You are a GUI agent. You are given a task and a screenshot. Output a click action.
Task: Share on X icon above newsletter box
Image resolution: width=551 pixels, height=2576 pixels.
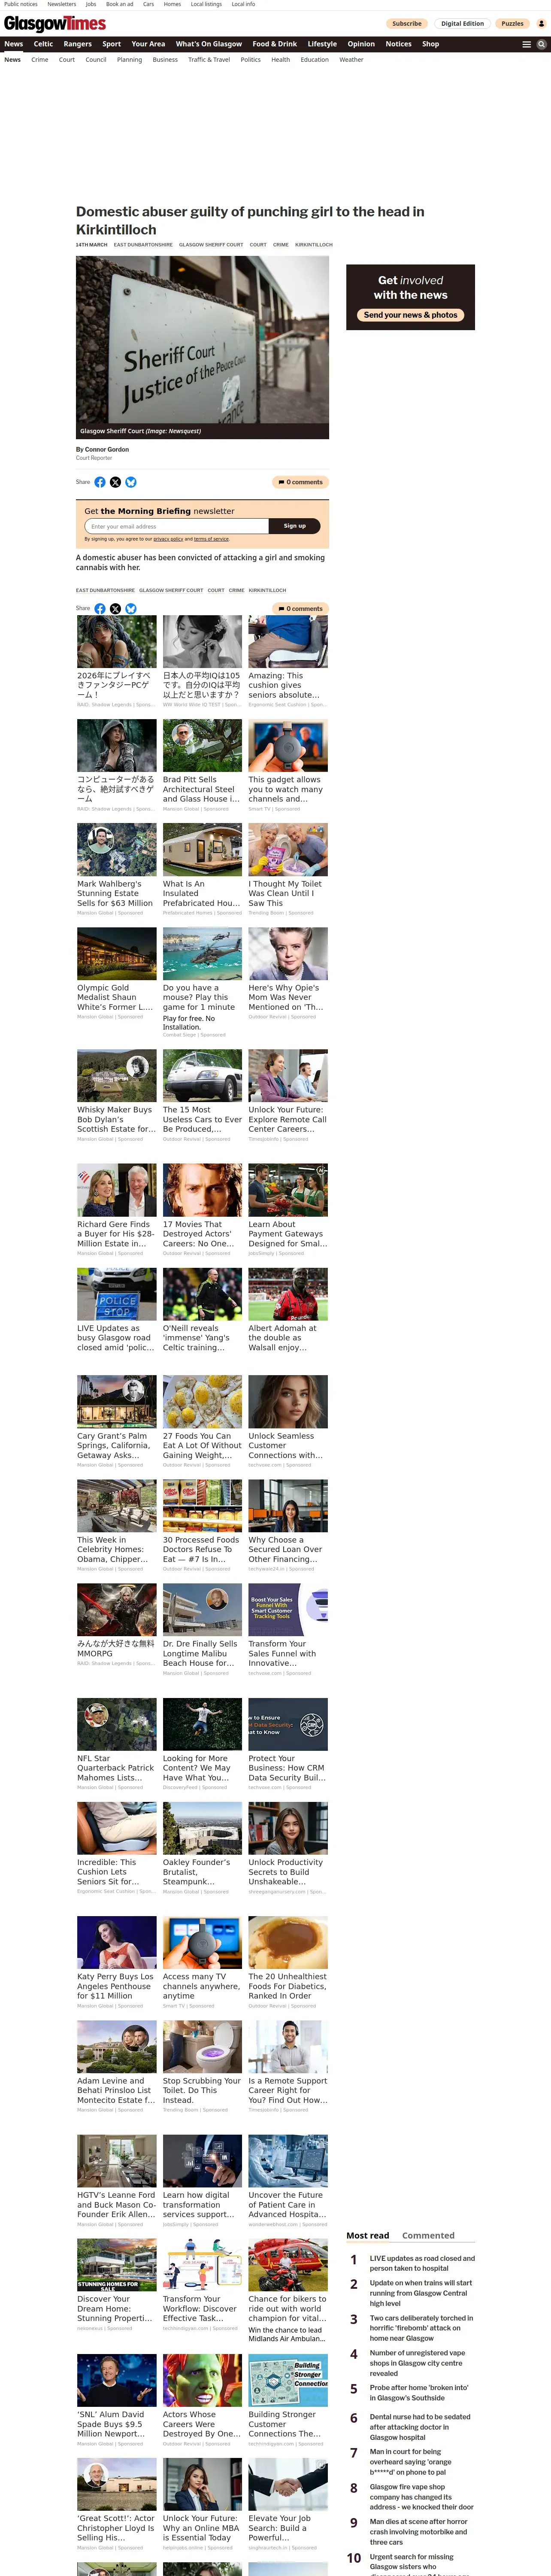[115, 482]
